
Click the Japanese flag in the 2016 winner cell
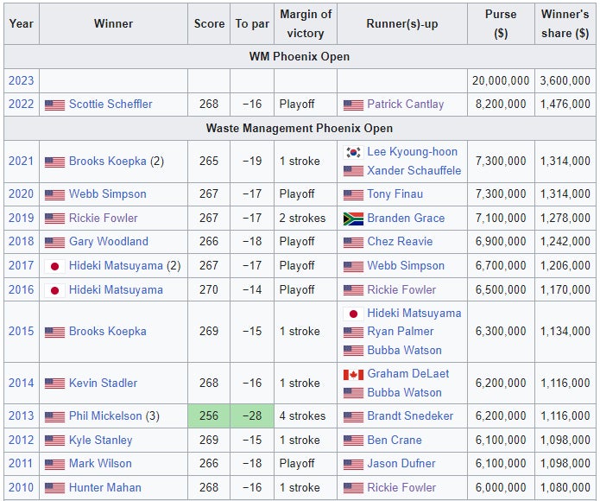click(x=54, y=290)
